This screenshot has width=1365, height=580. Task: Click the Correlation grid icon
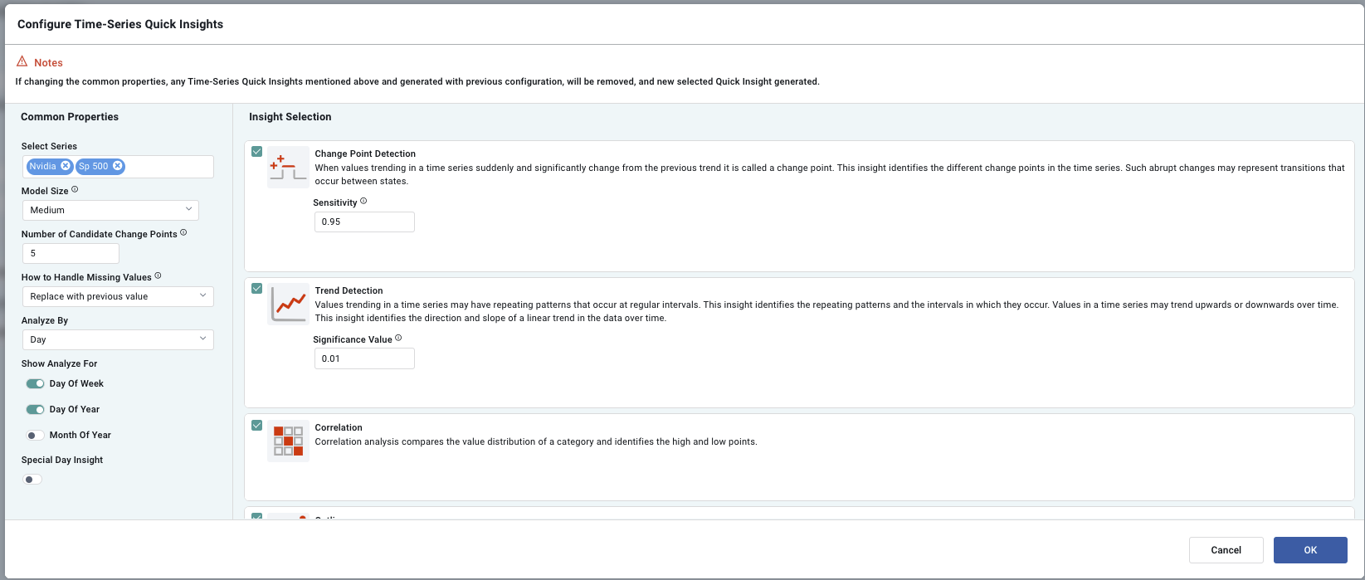[288, 441]
